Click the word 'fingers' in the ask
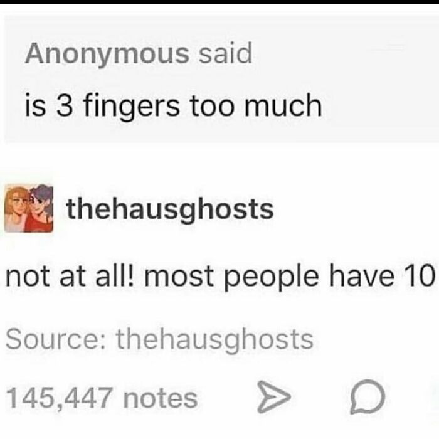The width and height of the screenshot is (439, 439). coord(131,107)
